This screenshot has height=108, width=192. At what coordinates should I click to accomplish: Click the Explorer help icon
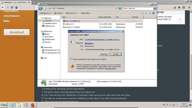153,13
